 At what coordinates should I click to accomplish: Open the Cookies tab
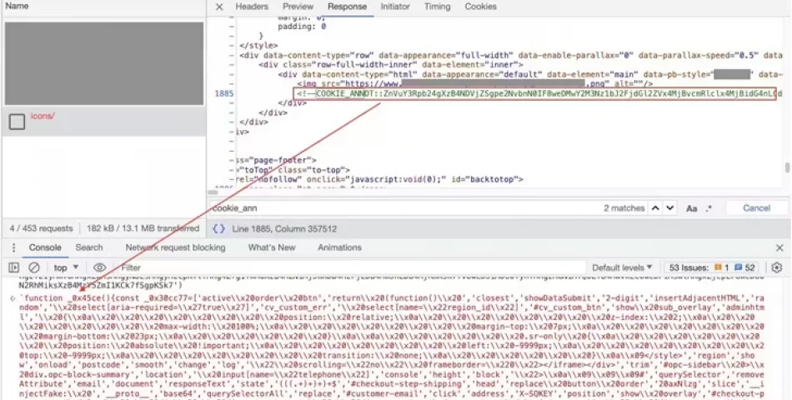(480, 7)
